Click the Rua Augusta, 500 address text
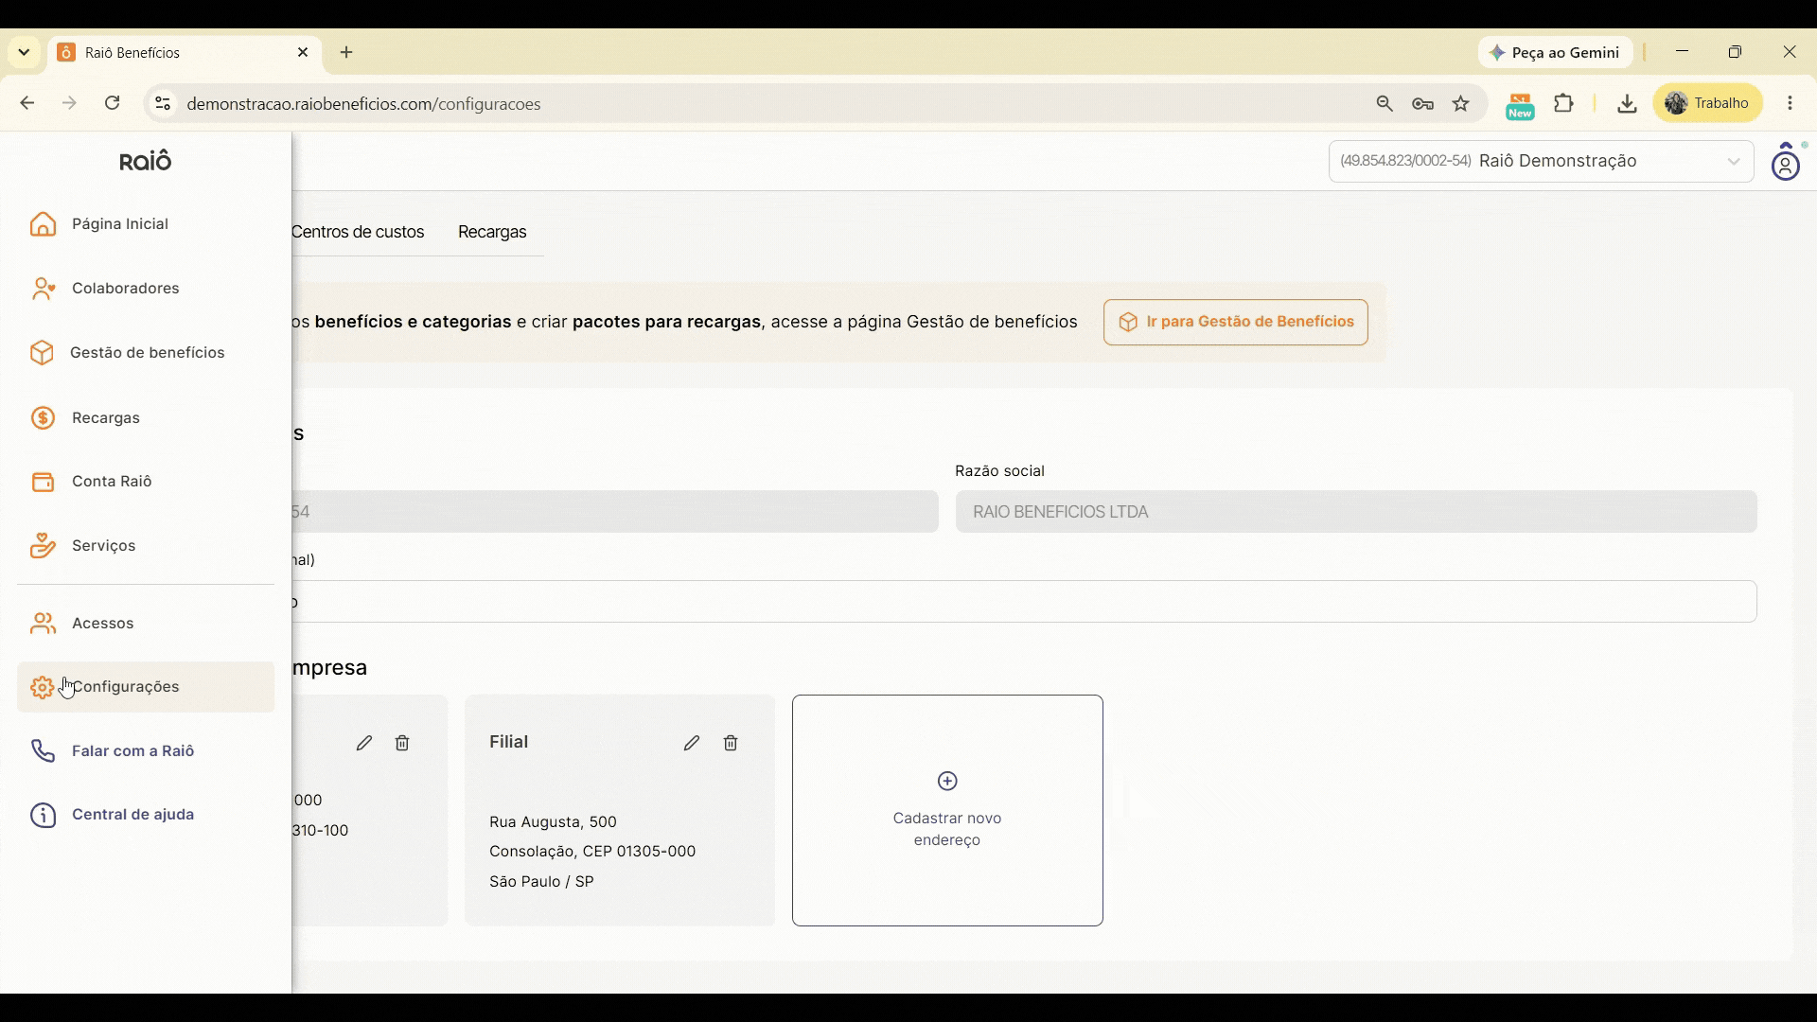Image resolution: width=1817 pixels, height=1022 pixels. click(553, 822)
